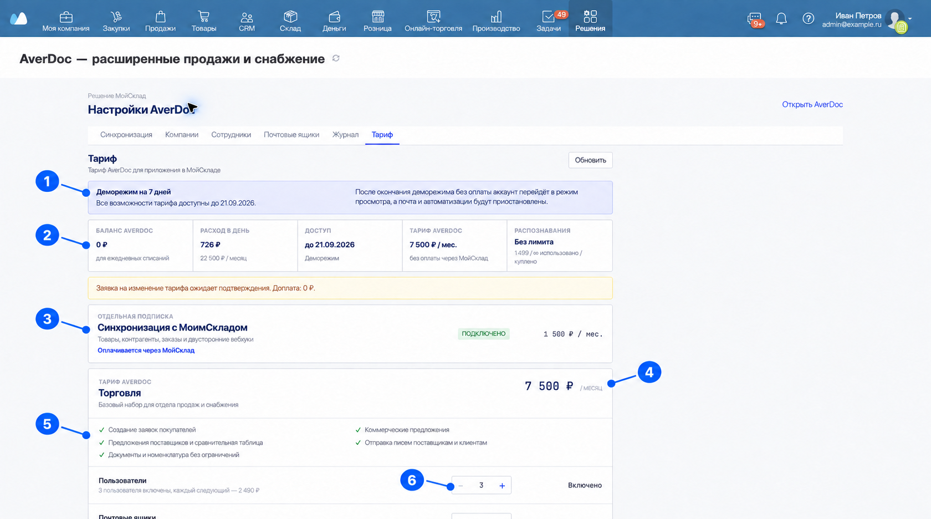Click the Настройки AverDoc heading
The height and width of the screenshot is (519, 931).
(141, 110)
